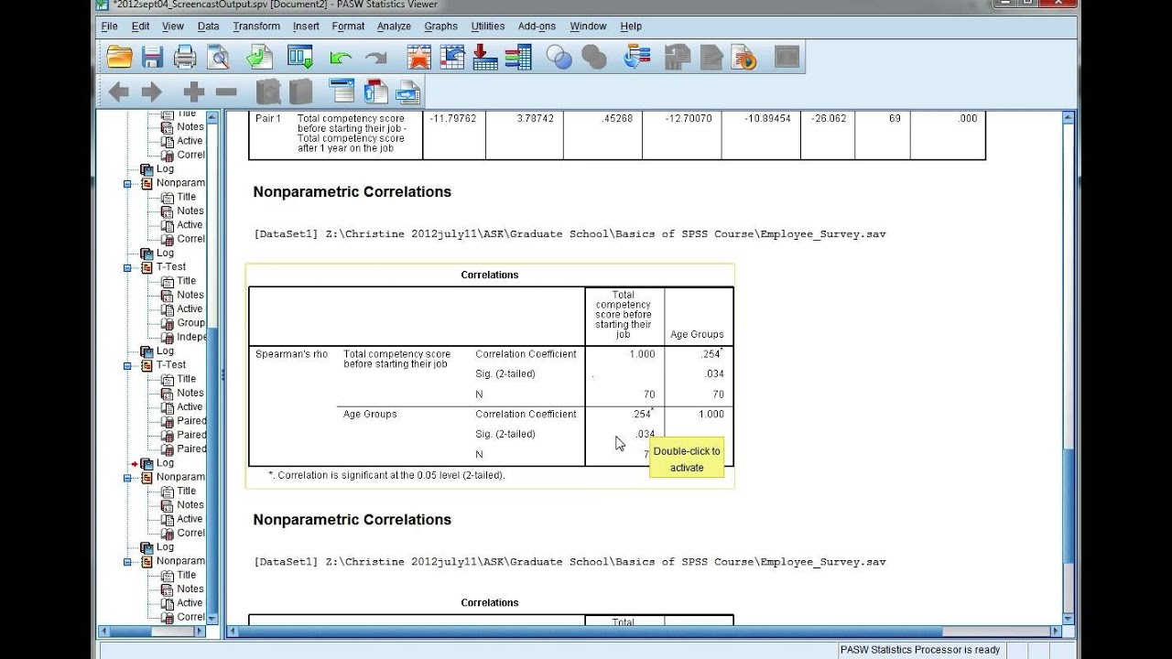Save the output document
This screenshot has height=659, width=1172.
pos(152,59)
